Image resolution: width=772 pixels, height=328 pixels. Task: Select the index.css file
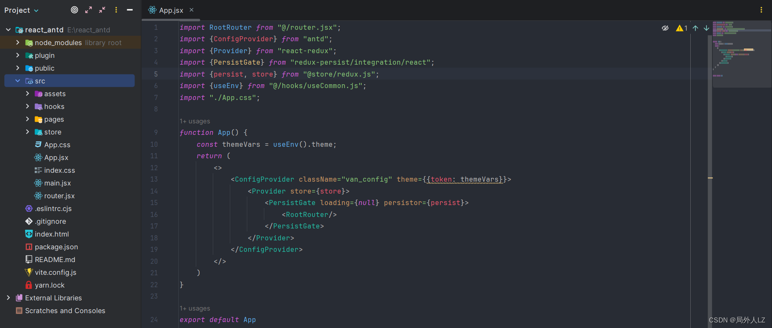click(60, 170)
